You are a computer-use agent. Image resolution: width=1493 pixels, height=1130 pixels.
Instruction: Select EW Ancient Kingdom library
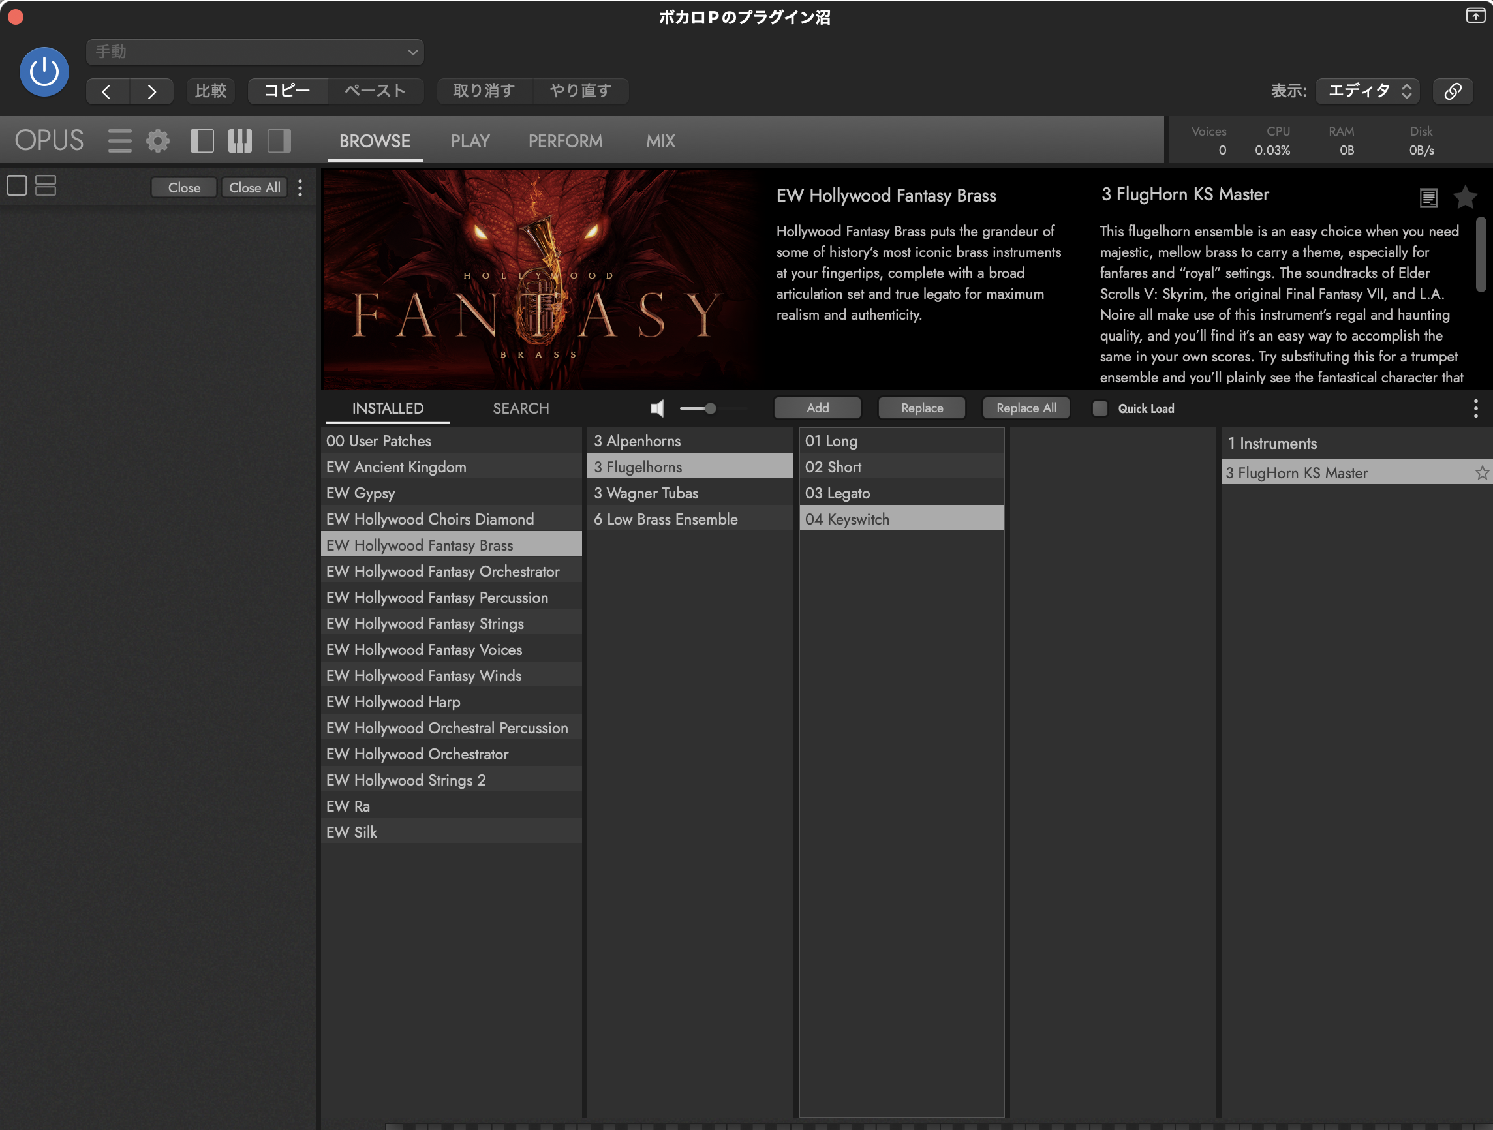click(x=452, y=467)
